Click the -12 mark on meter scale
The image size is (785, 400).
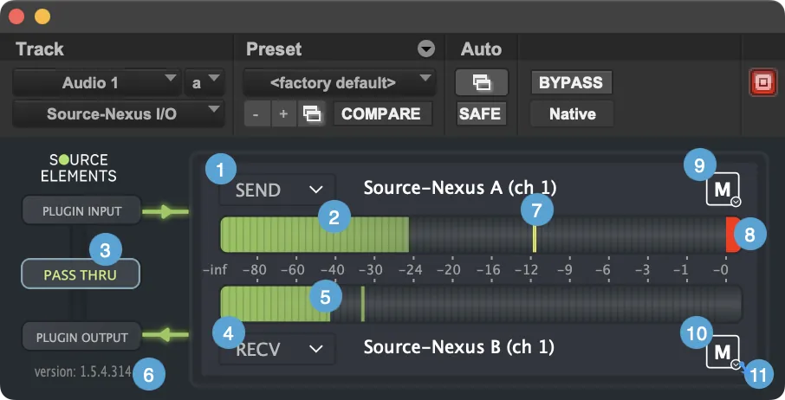pyautogui.click(x=527, y=270)
